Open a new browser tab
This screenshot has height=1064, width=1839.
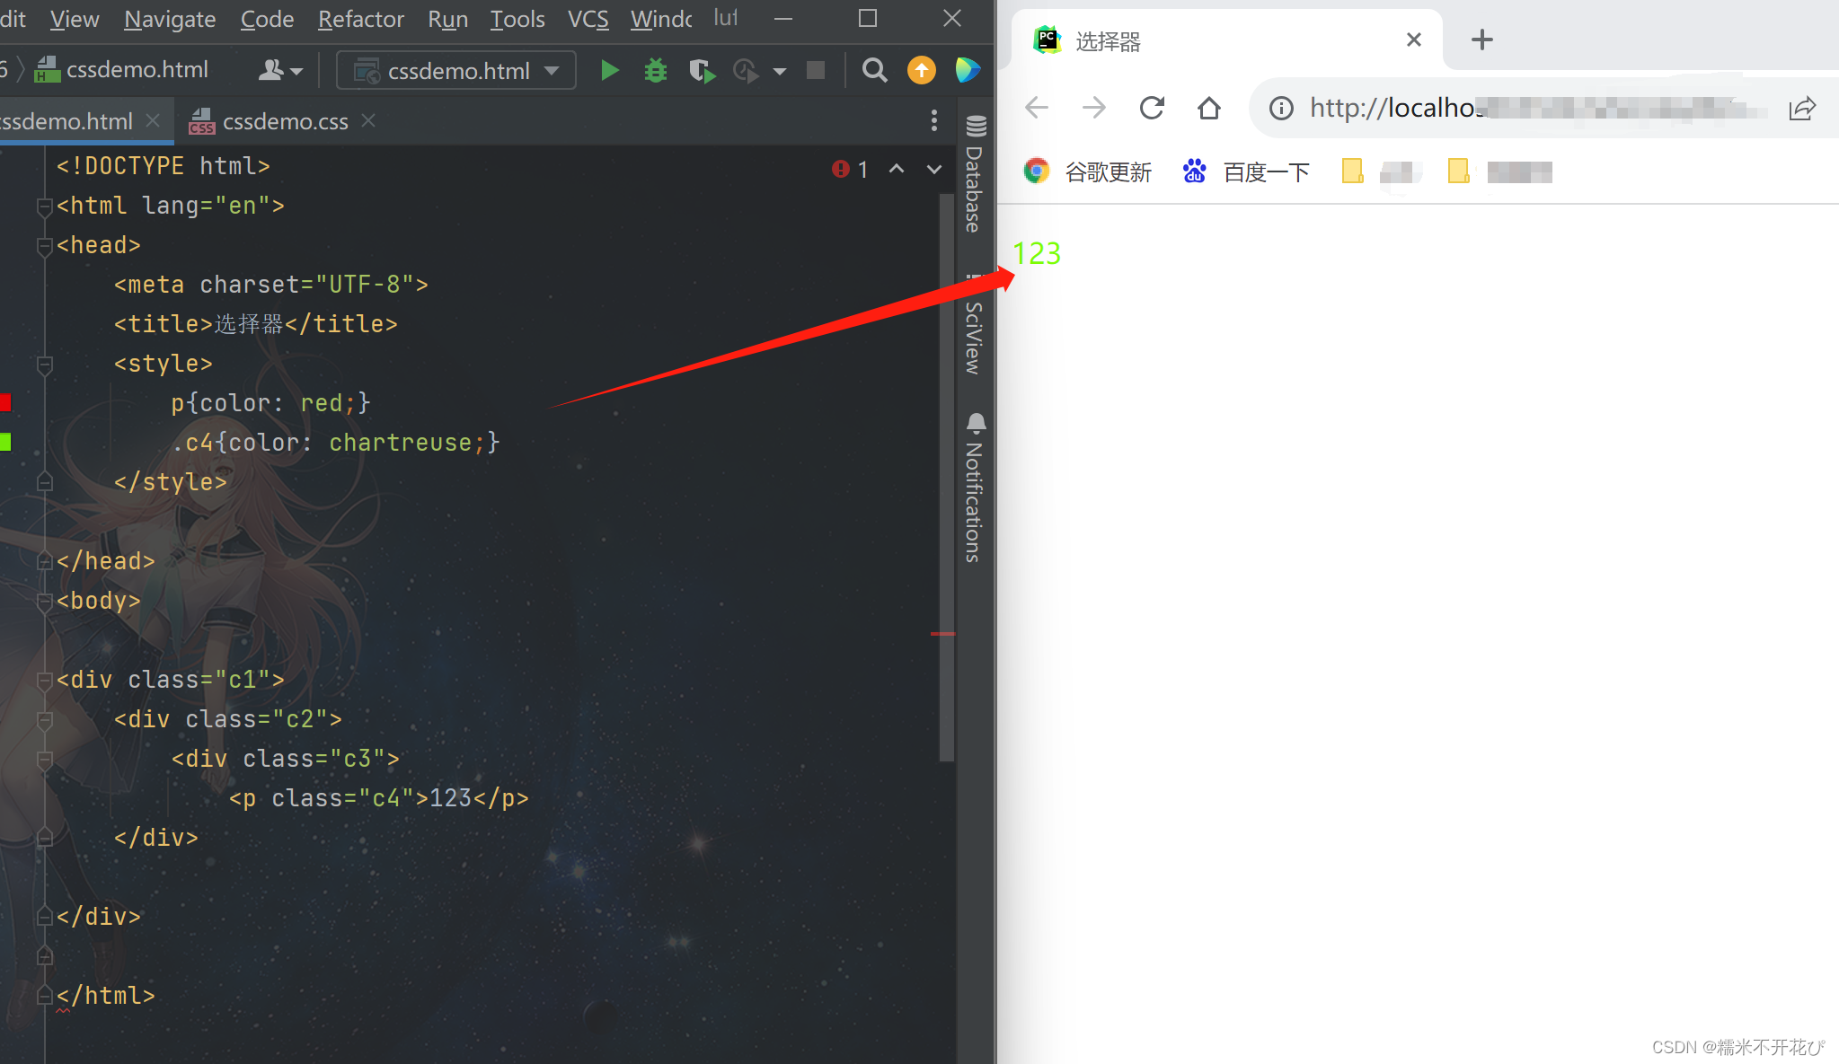pyautogui.click(x=1481, y=40)
